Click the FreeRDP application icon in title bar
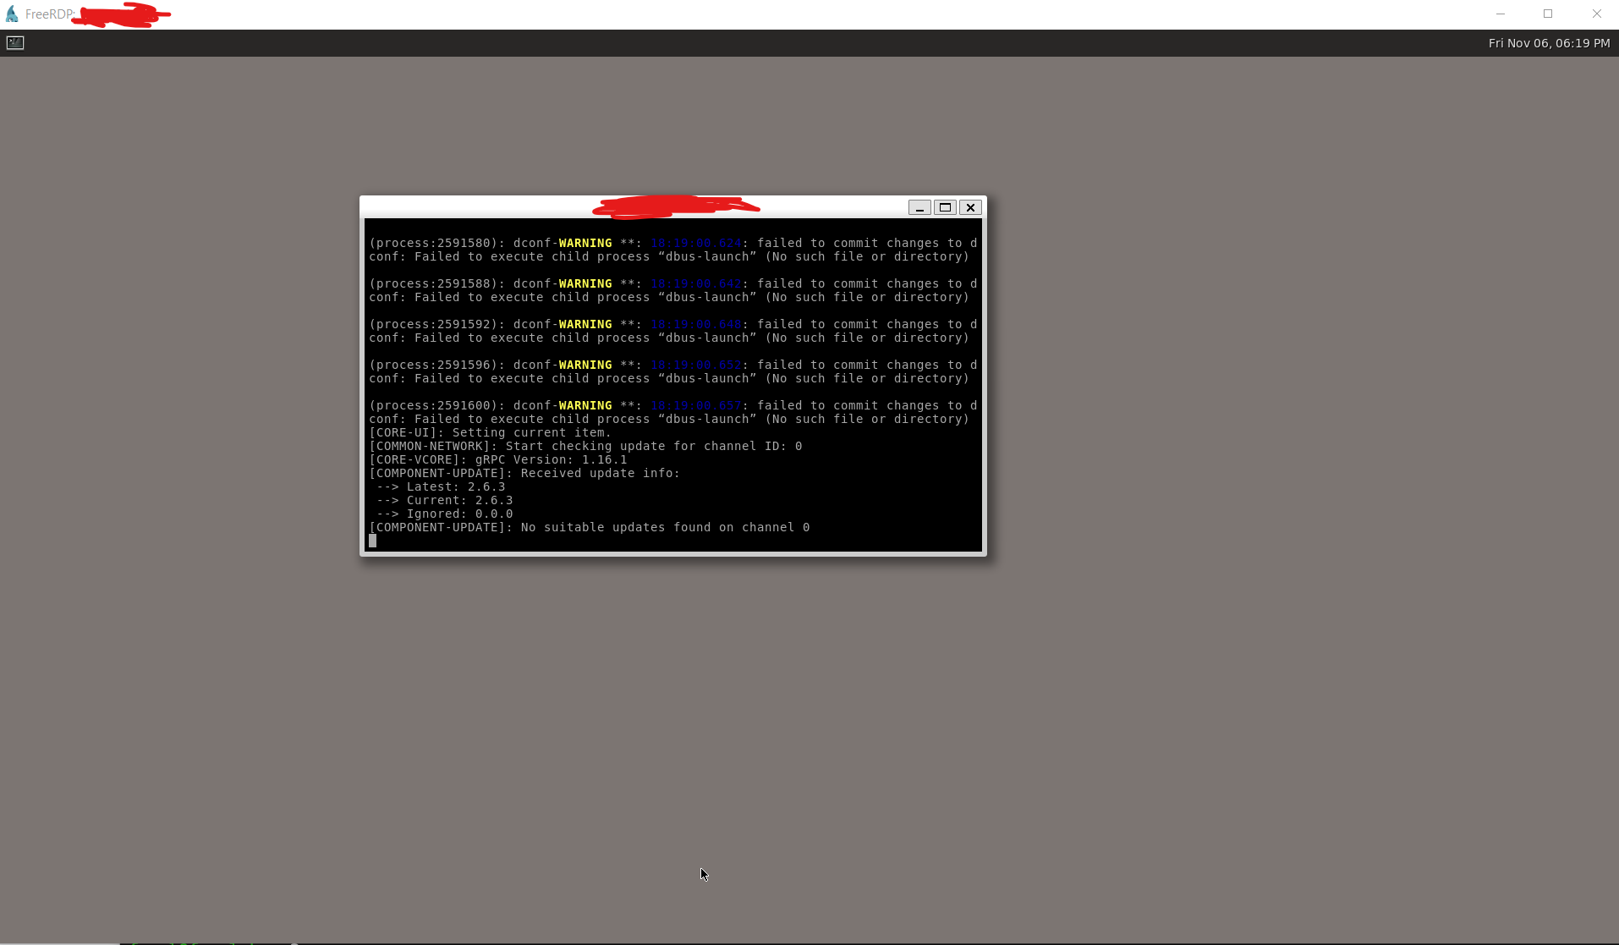 tap(12, 14)
